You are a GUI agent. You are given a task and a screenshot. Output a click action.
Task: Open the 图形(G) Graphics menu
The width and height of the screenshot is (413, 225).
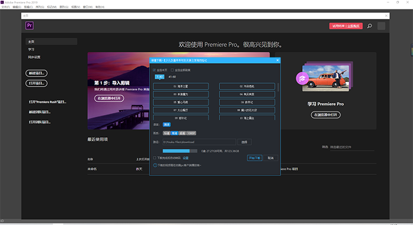[x=64, y=7]
